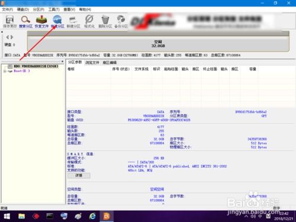Select the 32.0GB free space bar
296x222 pixels.
point(158,44)
